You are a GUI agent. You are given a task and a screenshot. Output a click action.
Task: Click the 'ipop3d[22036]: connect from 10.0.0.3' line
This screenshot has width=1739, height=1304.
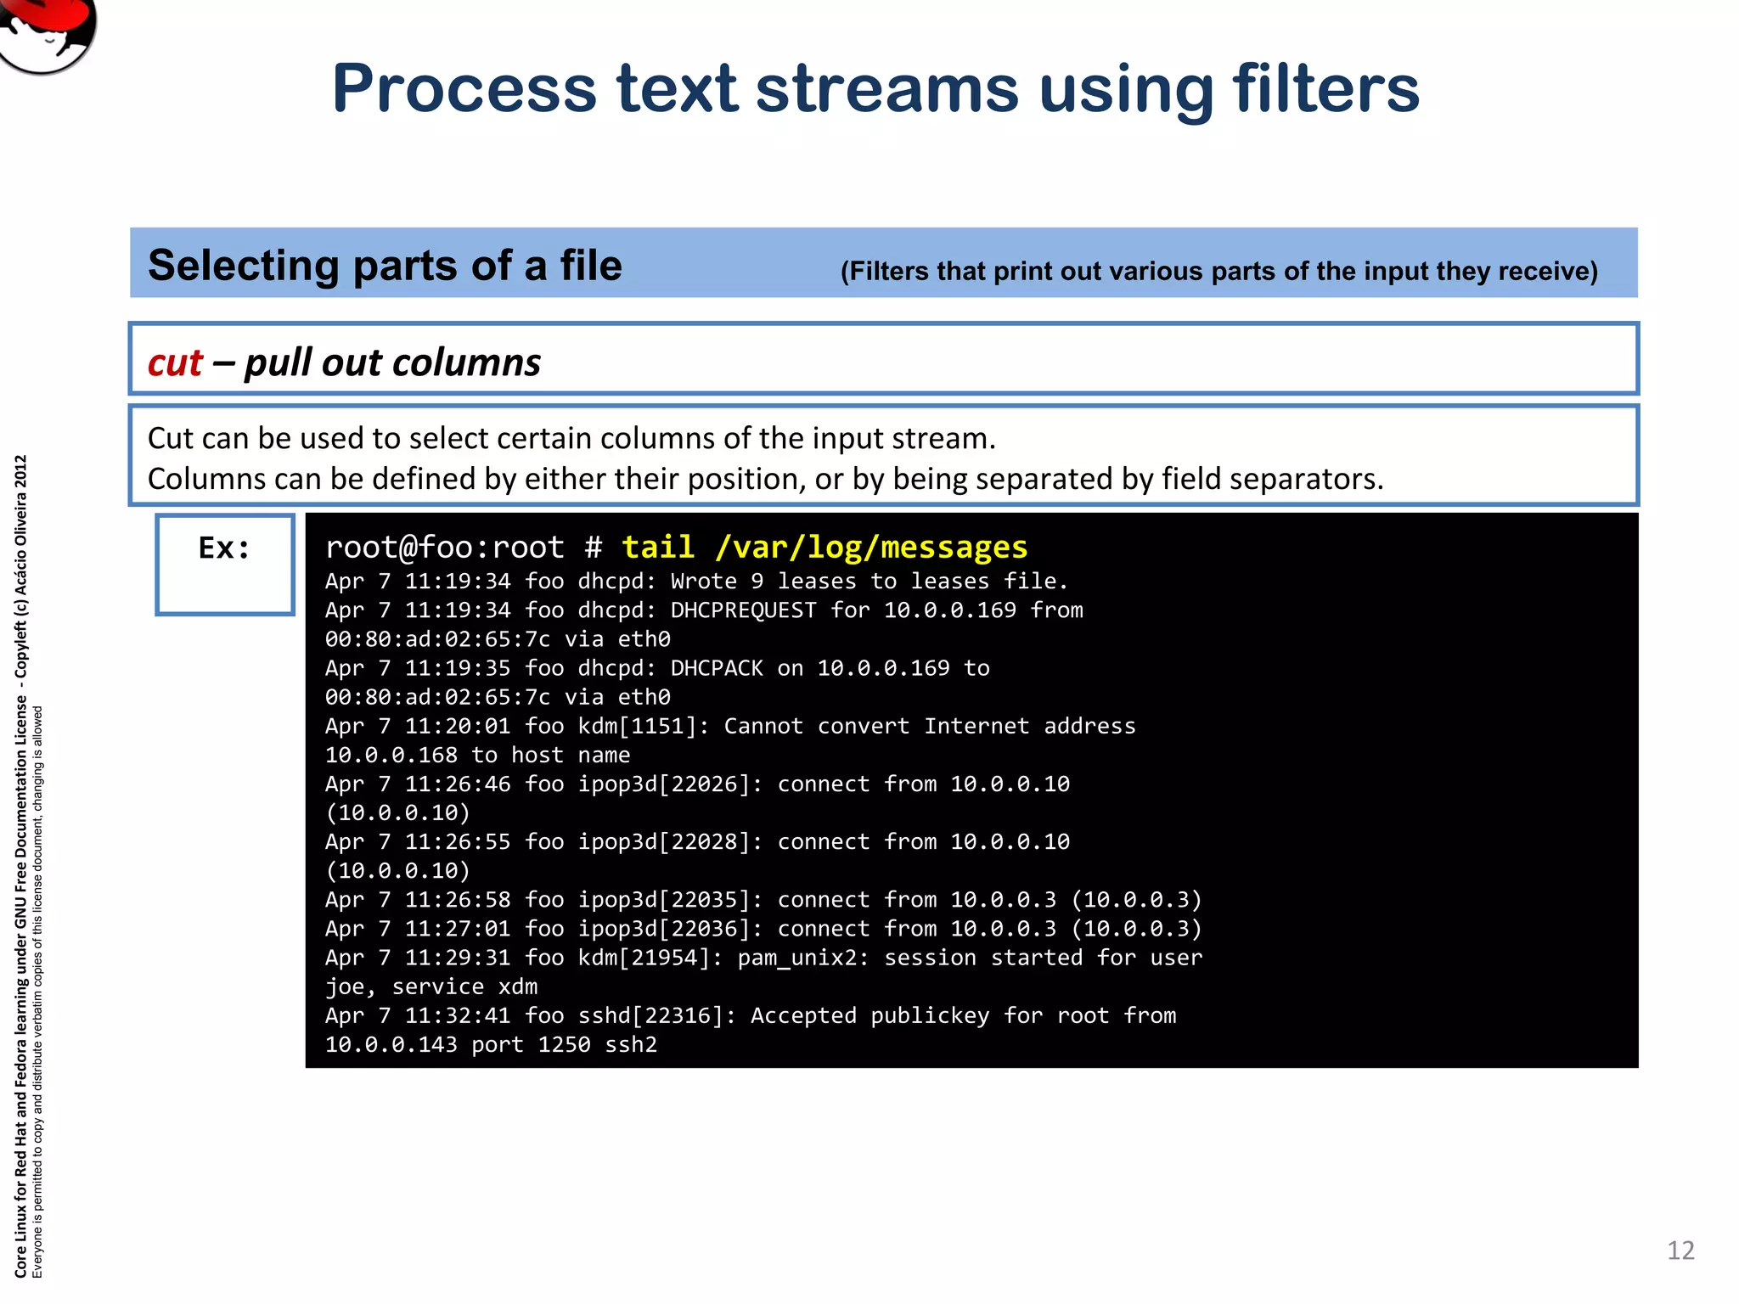click(x=763, y=928)
